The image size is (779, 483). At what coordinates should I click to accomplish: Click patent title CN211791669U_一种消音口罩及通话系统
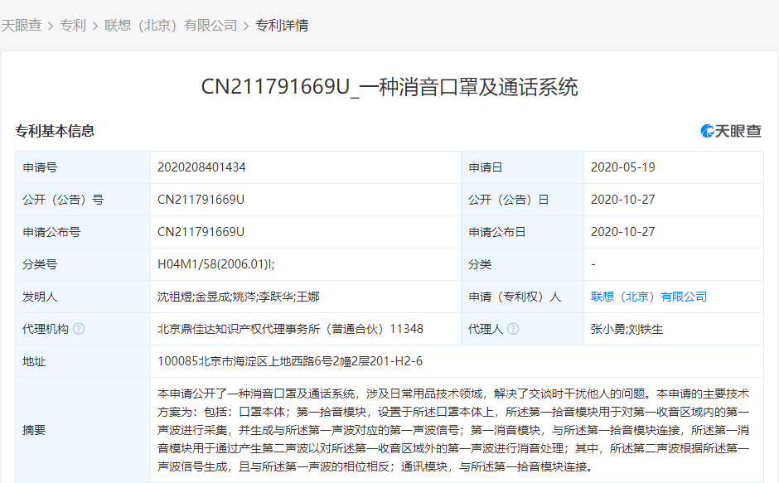389,87
